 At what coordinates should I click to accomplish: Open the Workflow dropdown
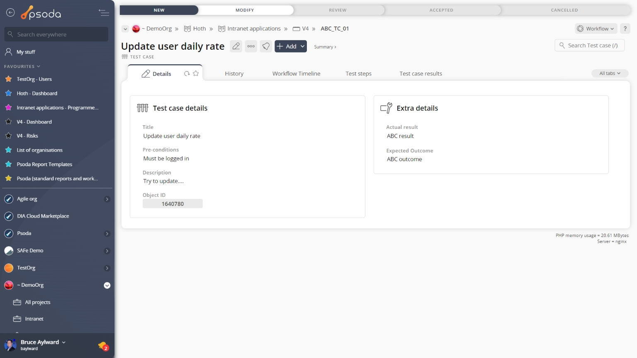tap(596, 29)
